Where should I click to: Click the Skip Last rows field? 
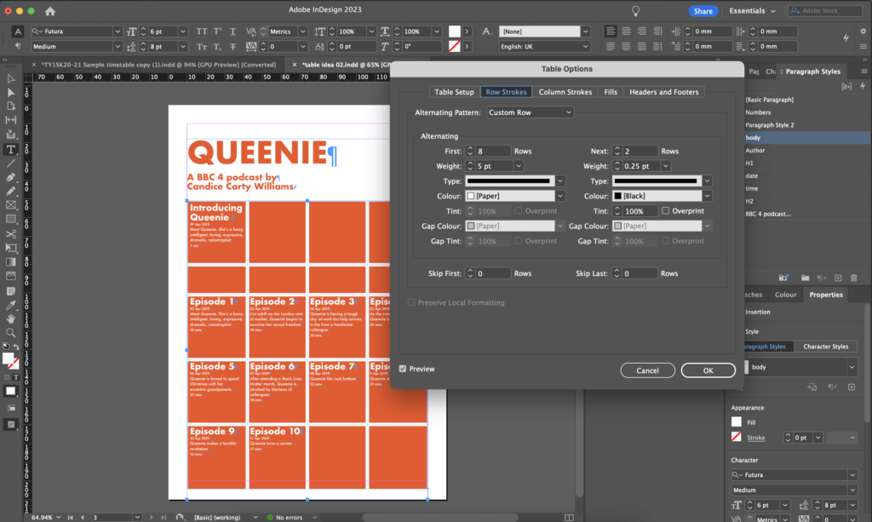[640, 273]
